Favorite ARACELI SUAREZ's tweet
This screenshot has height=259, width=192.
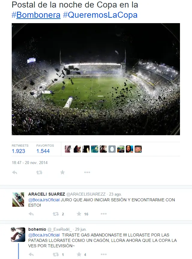79,214
